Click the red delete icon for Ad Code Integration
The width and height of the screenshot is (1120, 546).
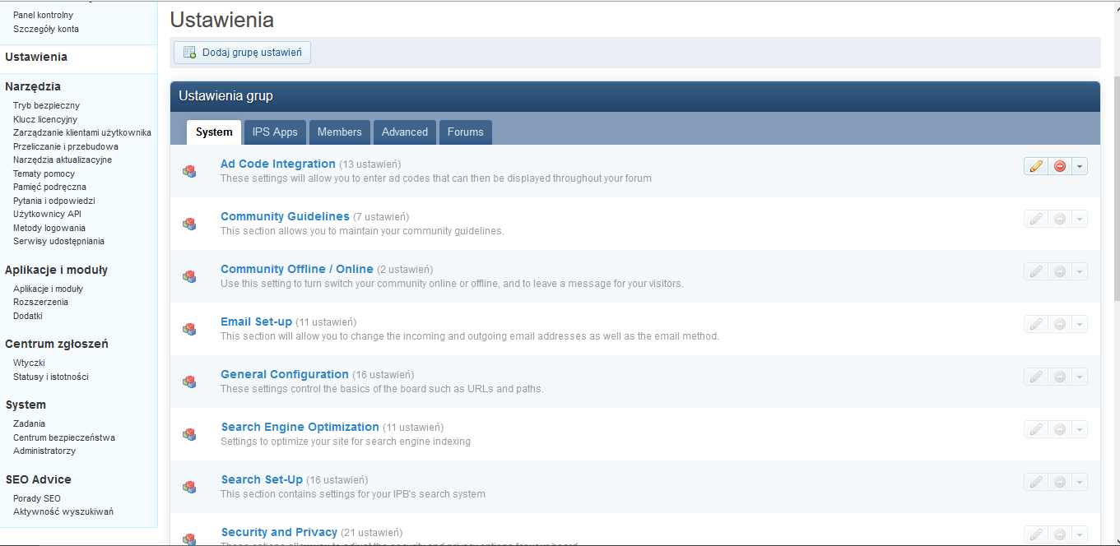pyautogui.click(x=1060, y=166)
